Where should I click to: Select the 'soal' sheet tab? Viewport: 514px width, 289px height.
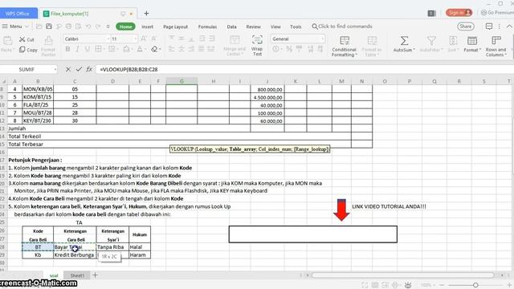point(54,275)
